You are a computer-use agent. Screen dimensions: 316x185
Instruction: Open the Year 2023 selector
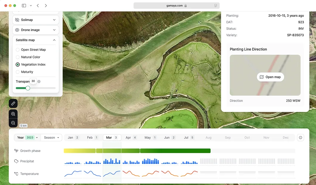click(27, 138)
